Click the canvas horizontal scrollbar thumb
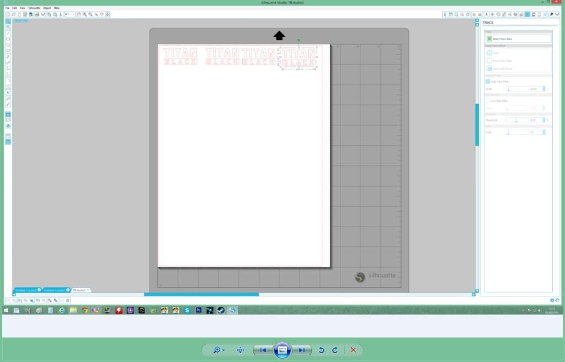Viewport: 565px width, 362px height. pos(201,295)
